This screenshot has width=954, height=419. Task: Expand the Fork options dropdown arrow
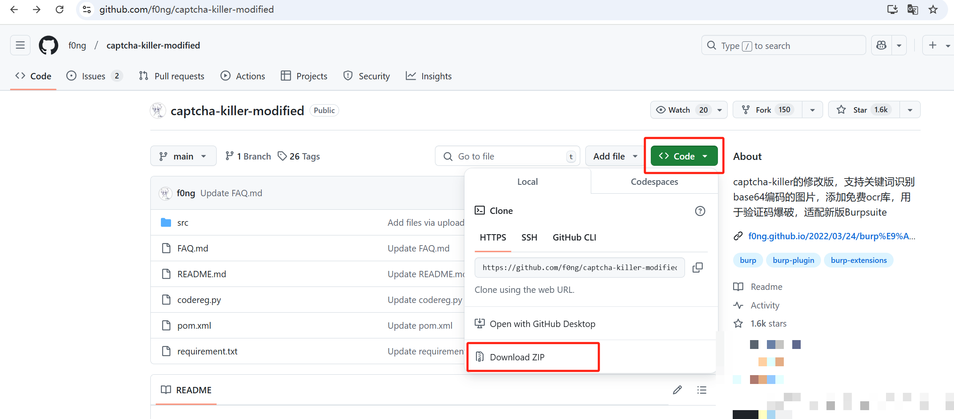point(813,110)
